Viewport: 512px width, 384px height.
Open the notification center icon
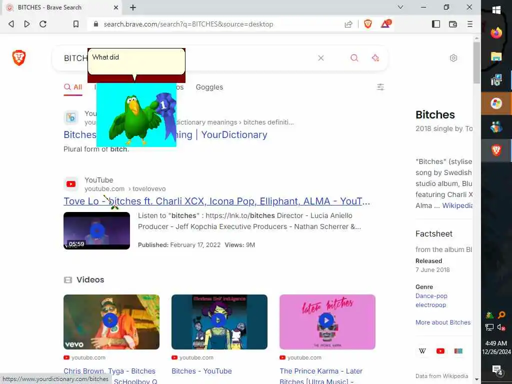496,370
